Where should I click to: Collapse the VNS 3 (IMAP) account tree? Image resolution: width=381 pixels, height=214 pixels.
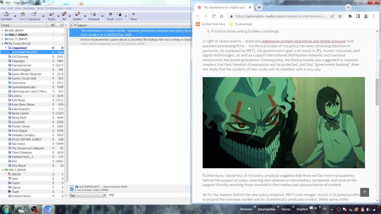2,170
